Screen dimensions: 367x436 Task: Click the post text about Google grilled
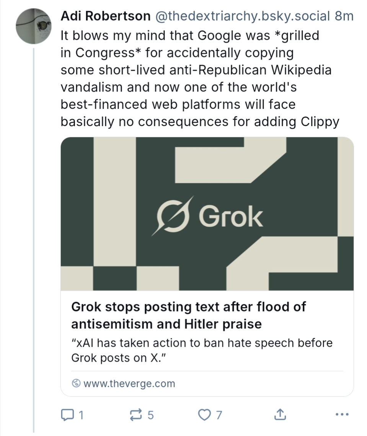(x=199, y=79)
